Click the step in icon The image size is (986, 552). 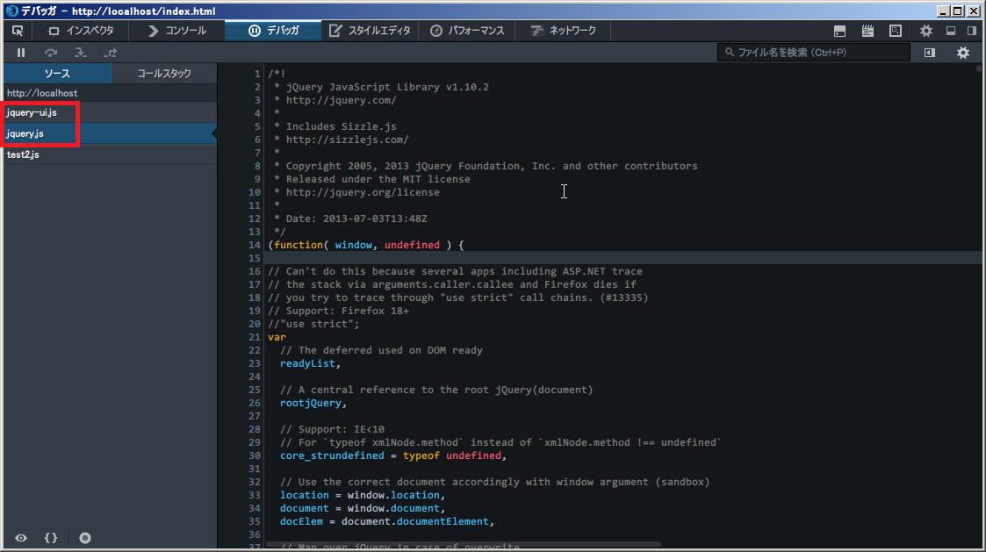(x=81, y=53)
